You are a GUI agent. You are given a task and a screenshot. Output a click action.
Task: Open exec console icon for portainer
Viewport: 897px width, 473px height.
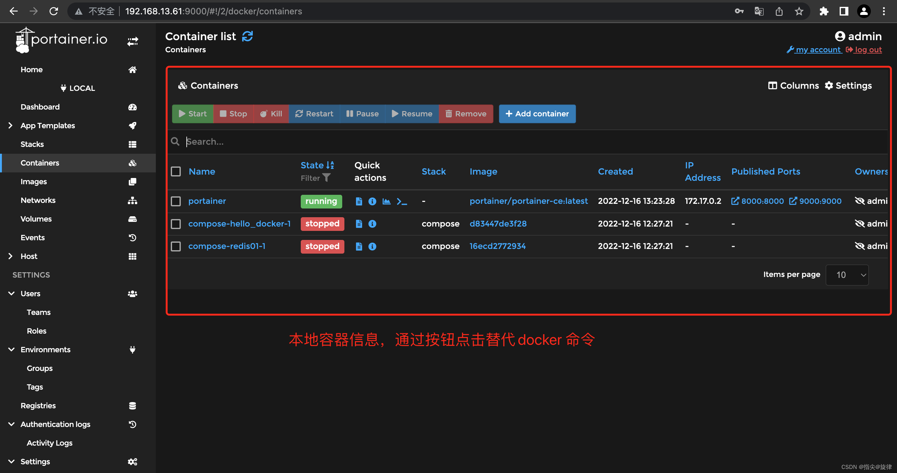[x=401, y=201]
